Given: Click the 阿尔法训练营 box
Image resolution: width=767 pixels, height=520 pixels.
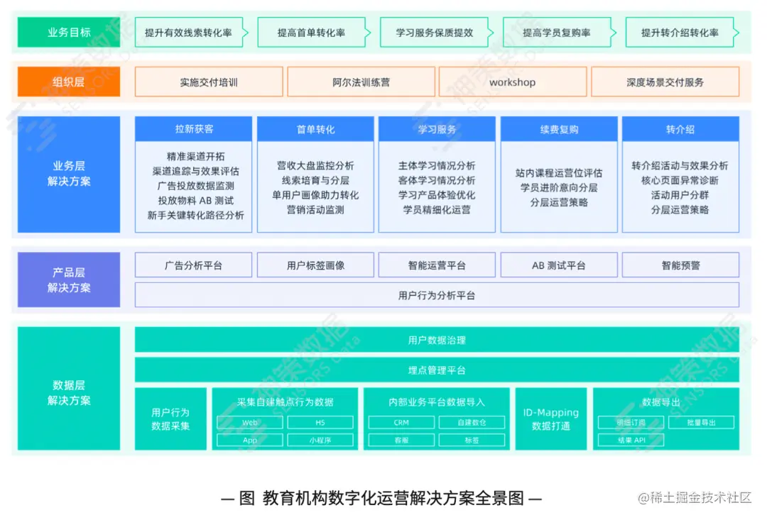Looking at the screenshot, I should [361, 82].
